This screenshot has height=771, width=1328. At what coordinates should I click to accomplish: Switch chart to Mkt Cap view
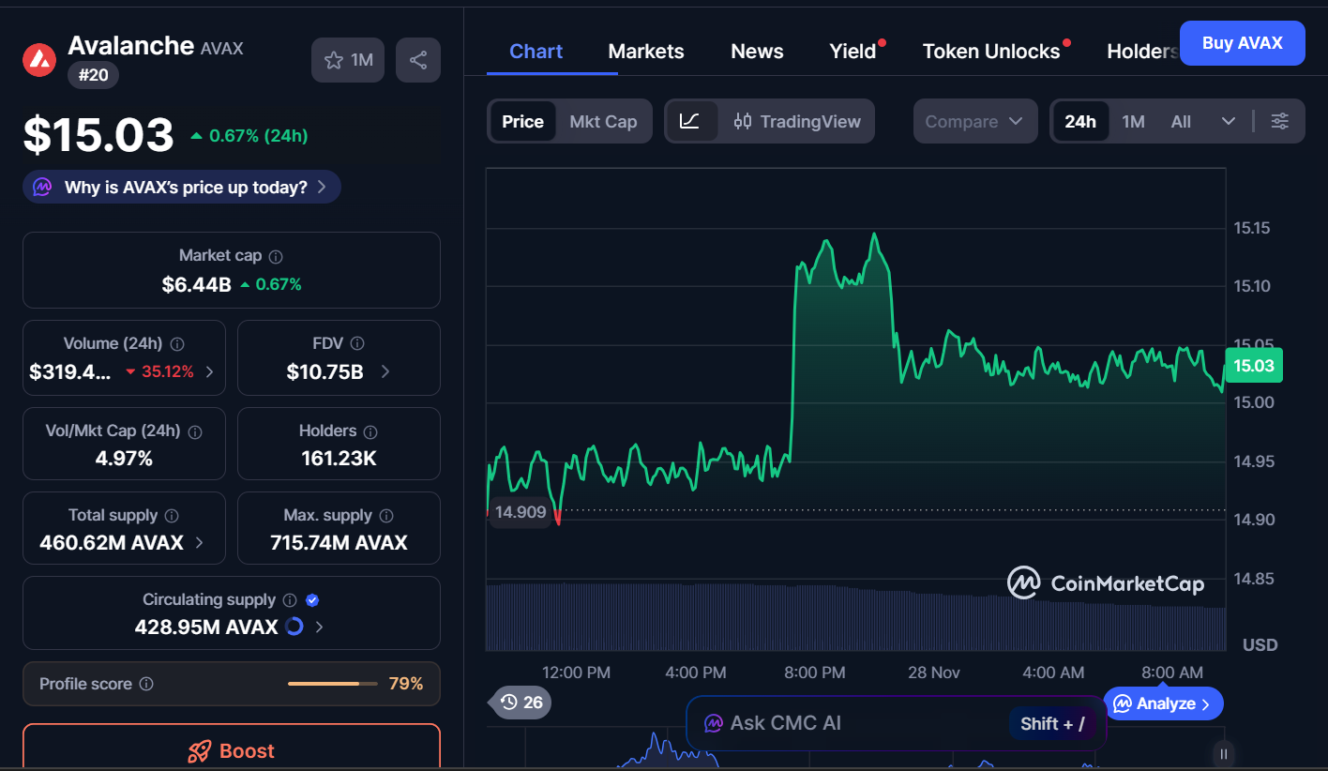603,121
